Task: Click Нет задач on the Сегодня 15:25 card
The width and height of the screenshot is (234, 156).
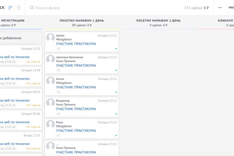Action: (32, 62)
